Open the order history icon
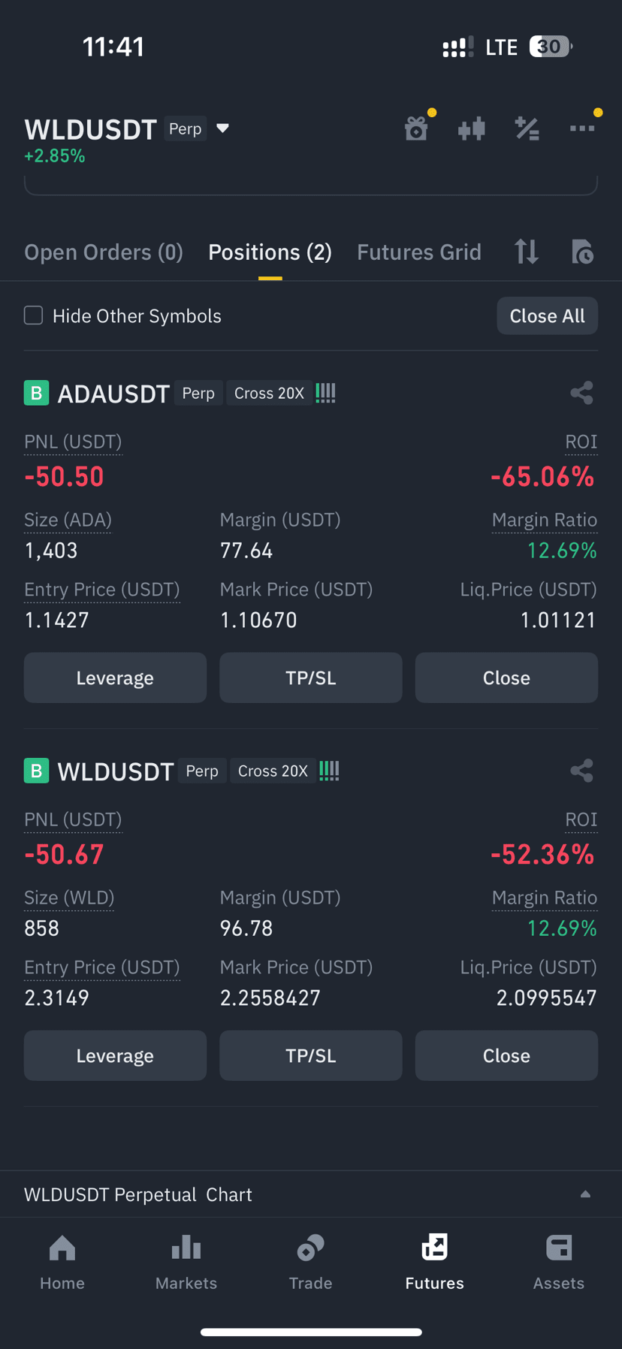 coord(582,252)
